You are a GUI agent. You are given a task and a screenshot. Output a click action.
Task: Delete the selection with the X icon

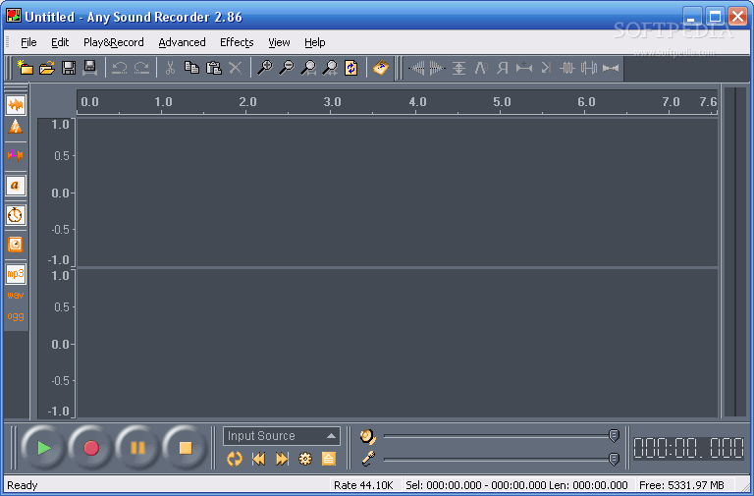236,68
